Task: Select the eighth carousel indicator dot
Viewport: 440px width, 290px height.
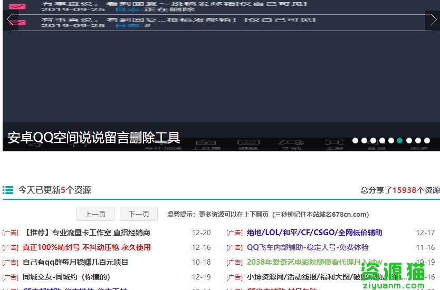Action: pyautogui.click(x=418, y=140)
